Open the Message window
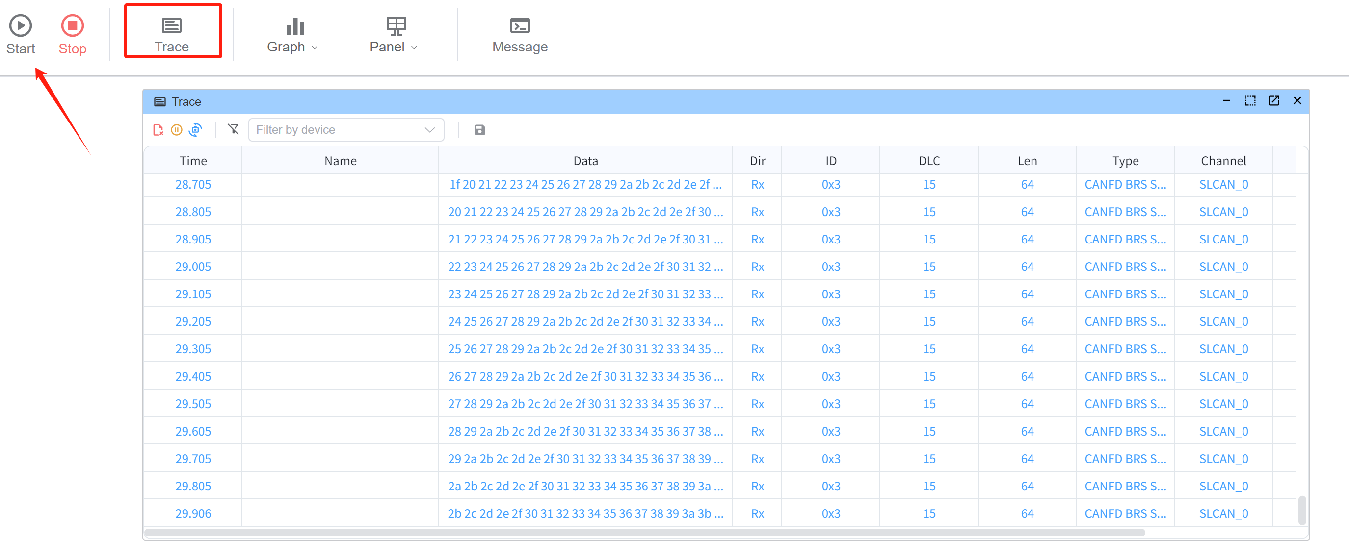The width and height of the screenshot is (1349, 560). (520, 34)
